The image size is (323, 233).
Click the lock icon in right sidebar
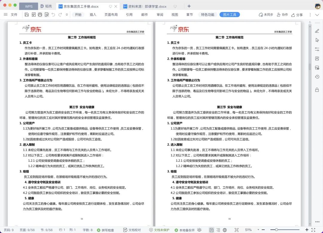click(x=317, y=90)
